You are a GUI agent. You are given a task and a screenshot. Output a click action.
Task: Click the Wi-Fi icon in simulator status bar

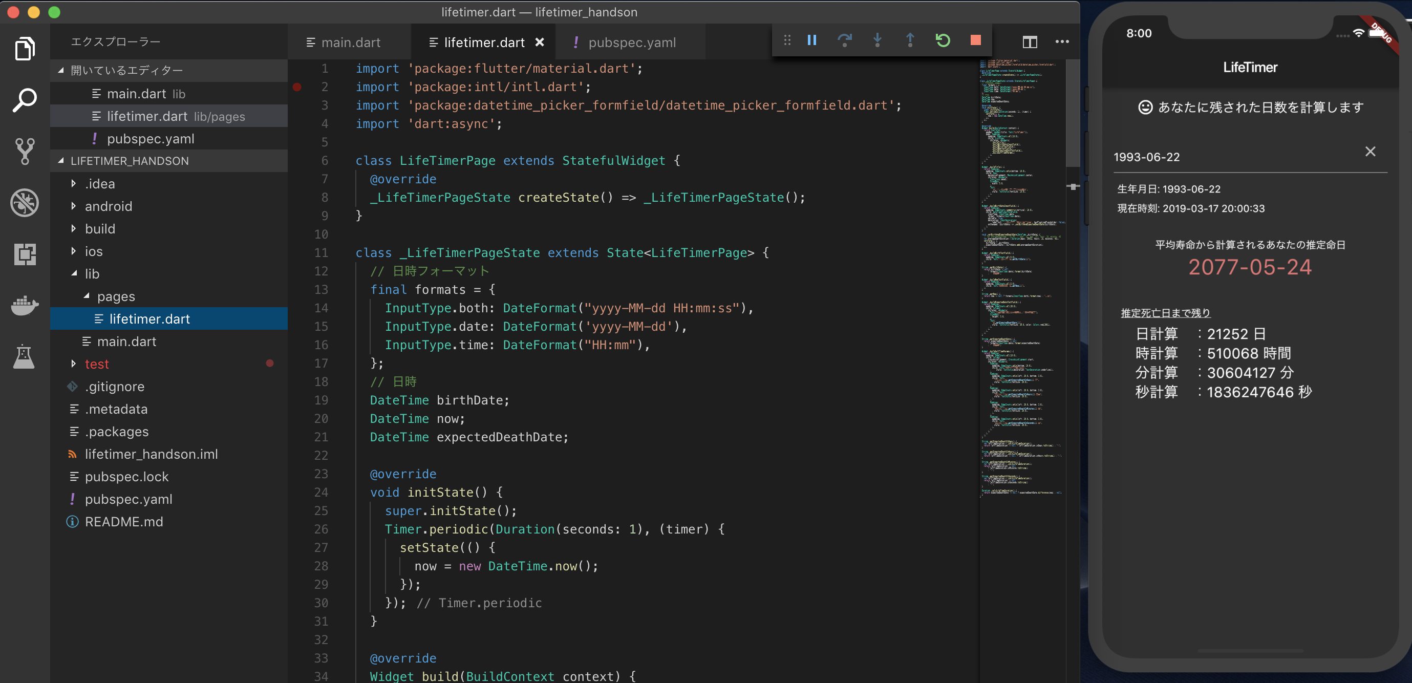(x=1358, y=34)
